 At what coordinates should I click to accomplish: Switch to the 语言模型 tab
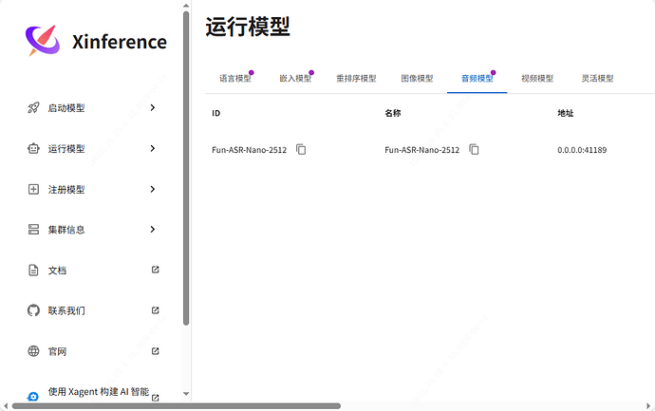235,79
